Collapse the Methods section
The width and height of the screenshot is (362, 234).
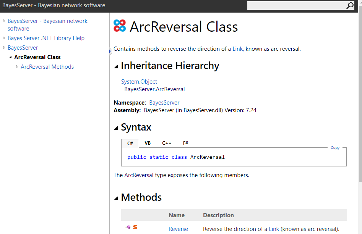pos(115,198)
